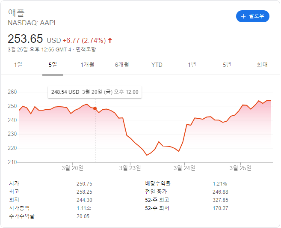This screenshot has height=228, width=281.
Task: Click the 52-주 최고 value 327.85
Action: click(220, 200)
